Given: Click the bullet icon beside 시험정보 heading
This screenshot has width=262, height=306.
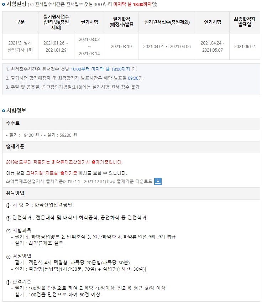Looking at the screenshot, I should (x=4, y=111).
